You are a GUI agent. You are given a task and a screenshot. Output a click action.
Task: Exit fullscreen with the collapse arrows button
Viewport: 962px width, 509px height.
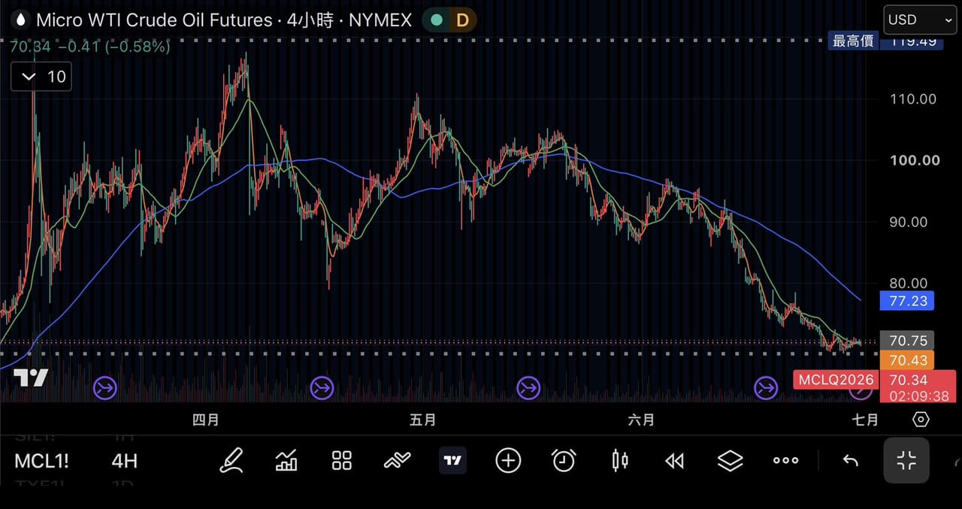(906, 460)
